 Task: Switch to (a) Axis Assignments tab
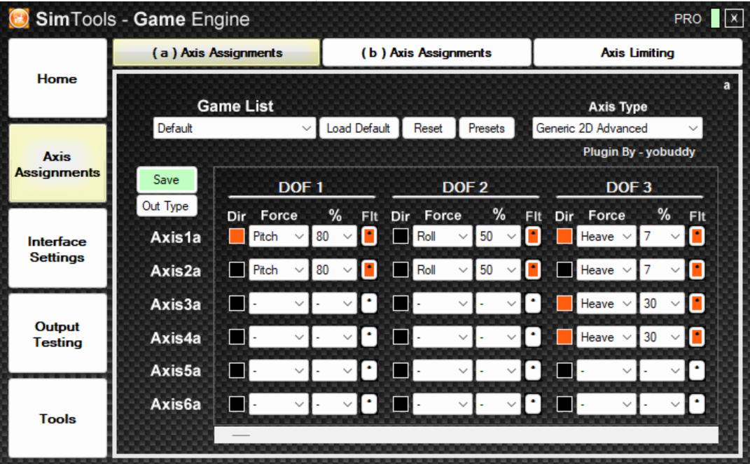pyautogui.click(x=216, y=52)
